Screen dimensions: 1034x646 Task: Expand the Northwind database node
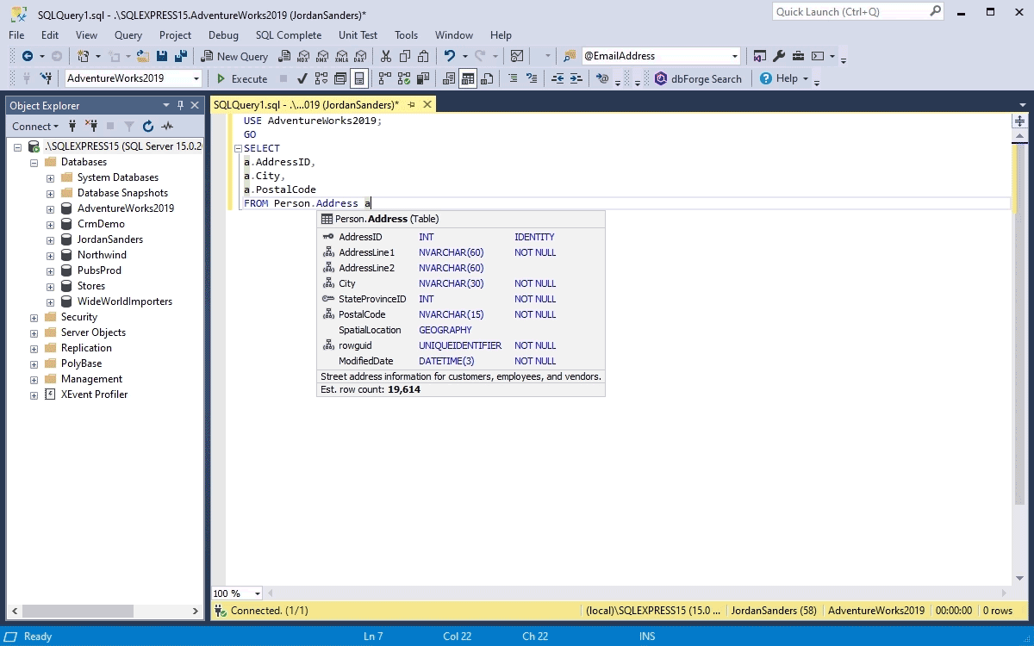[50, 255]
